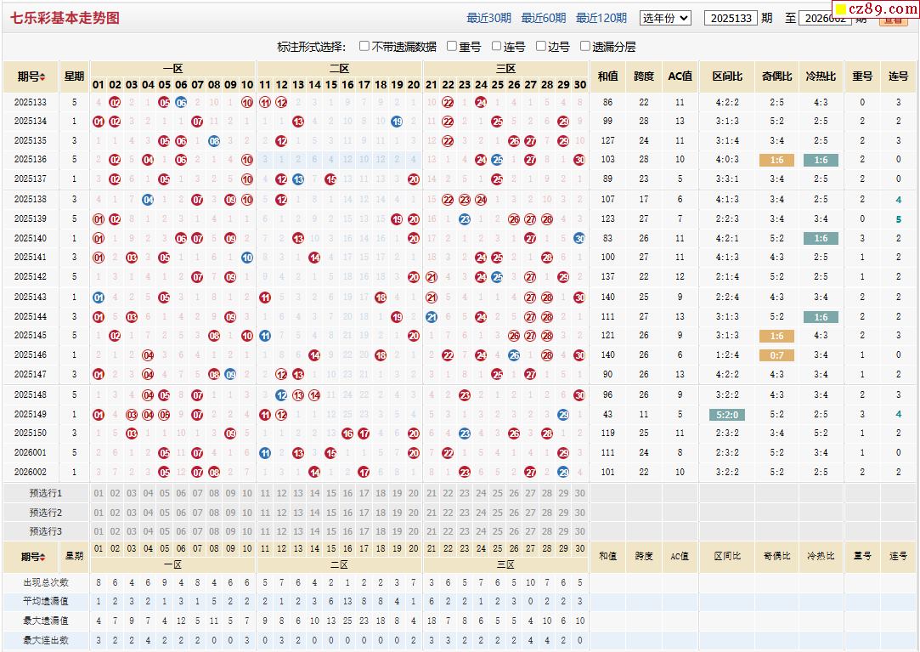Image resolution: width=920 pixels, height=652 pixels.
Task: Show the 最近30期 results
Action: 488,18
